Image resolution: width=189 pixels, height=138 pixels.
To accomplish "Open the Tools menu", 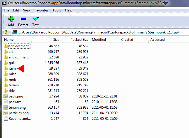I will coord(56,10).
